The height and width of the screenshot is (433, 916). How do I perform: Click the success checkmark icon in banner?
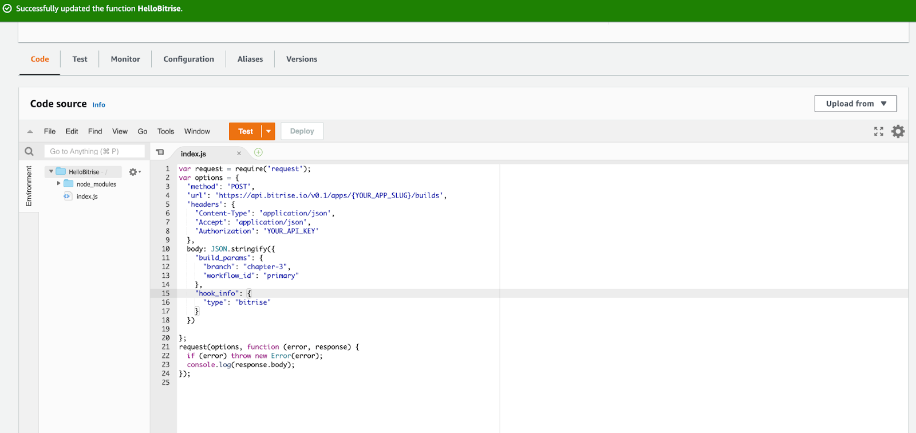pos(7,9)
